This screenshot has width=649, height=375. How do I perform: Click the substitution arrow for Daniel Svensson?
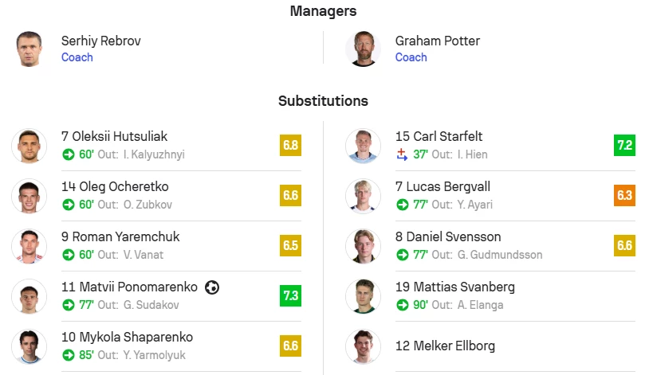click(402, 255)
